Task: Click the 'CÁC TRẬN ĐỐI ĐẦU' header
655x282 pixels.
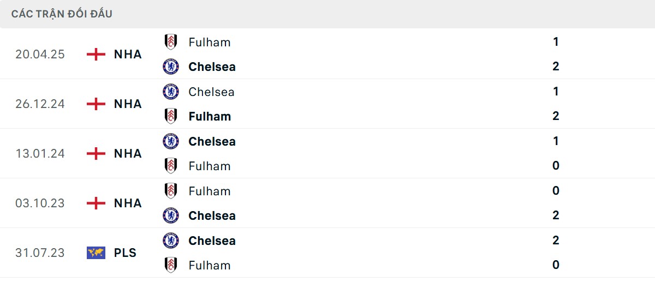Action: 62,14
